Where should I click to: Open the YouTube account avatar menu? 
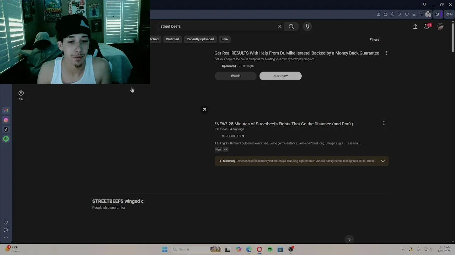(440, 27)
